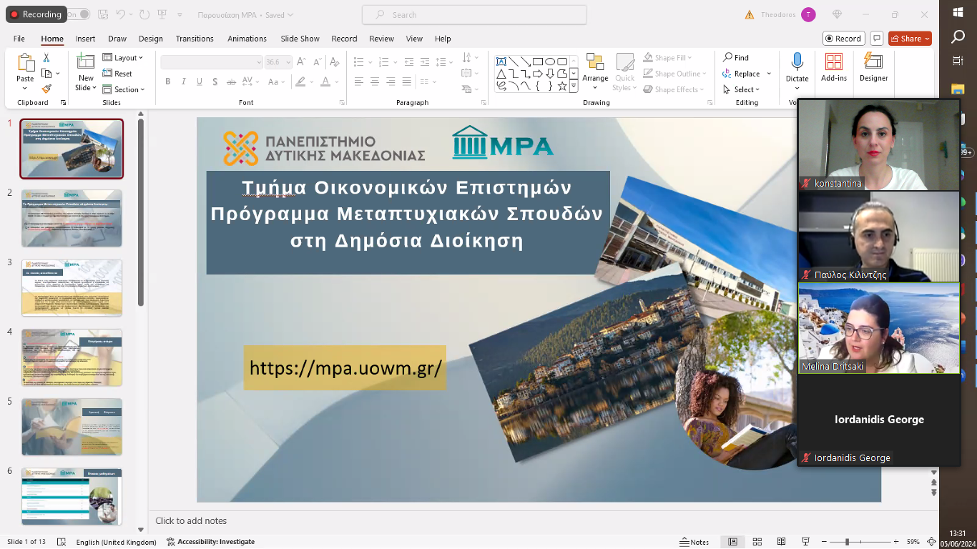Switch to Normal view in status bar
The image size is (977, 549).
(x=732, y=542)
